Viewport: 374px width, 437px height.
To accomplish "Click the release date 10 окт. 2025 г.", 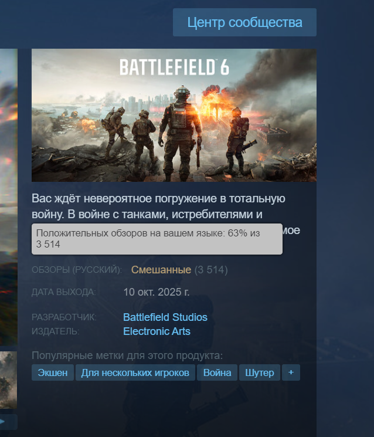I will click(x=157, y=292).
